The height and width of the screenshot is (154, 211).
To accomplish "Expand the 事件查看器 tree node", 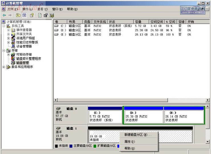I will point(9,30).
